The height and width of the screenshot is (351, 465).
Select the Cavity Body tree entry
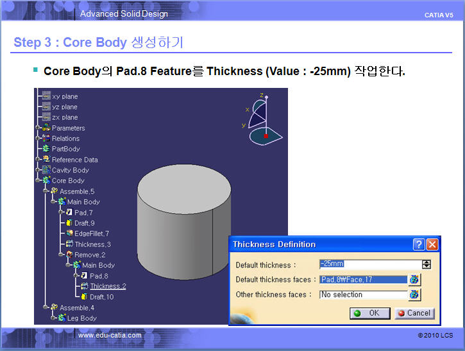(x=70, y=170)
